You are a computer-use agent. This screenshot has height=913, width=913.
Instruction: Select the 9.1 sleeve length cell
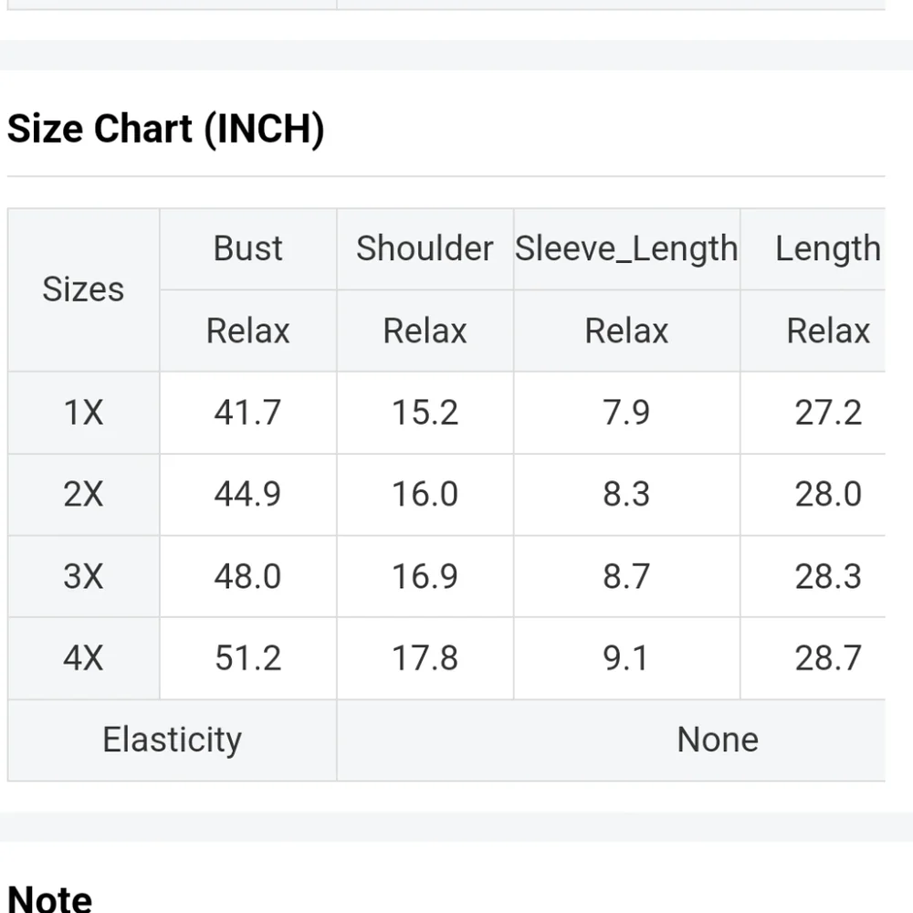(626, 658)
